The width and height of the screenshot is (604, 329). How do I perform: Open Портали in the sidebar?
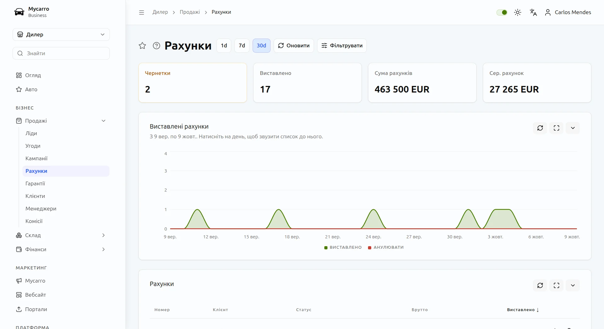click(61, 309)
